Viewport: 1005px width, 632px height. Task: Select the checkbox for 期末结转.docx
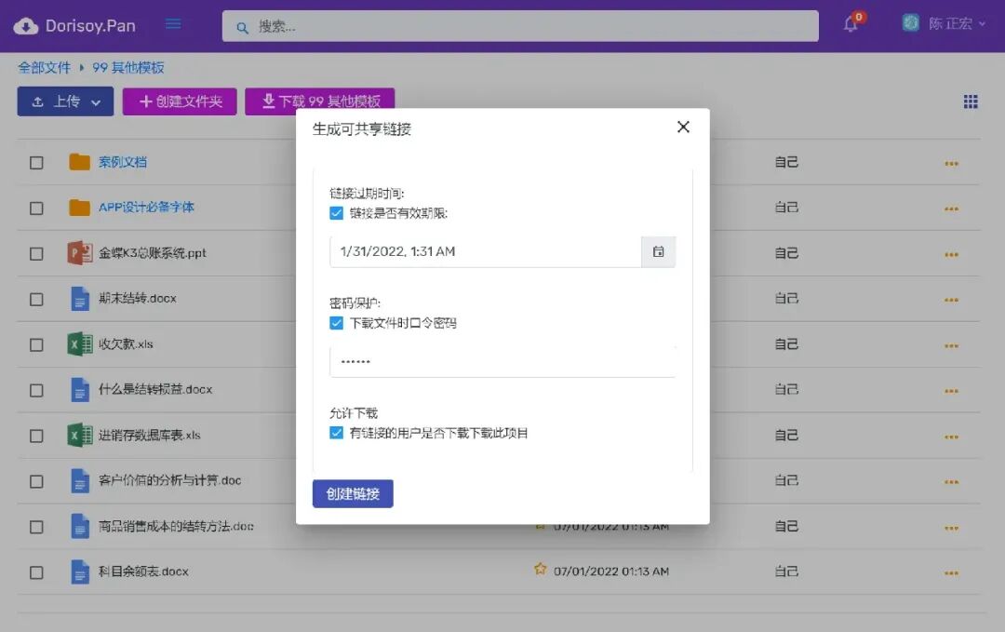tap(36, 299)
